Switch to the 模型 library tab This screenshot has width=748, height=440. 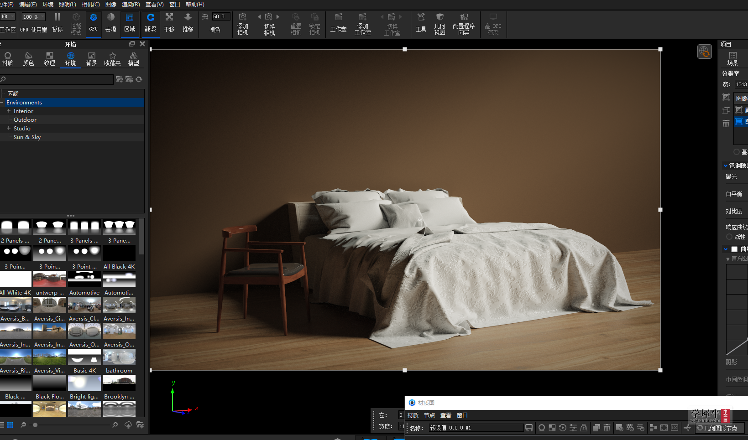[133, 59]
